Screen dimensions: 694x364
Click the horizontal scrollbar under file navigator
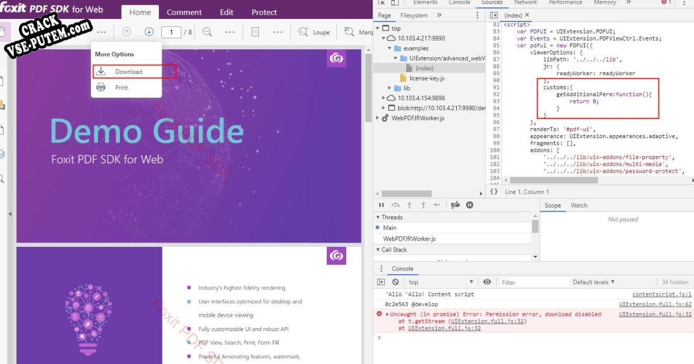coord(407,193)
